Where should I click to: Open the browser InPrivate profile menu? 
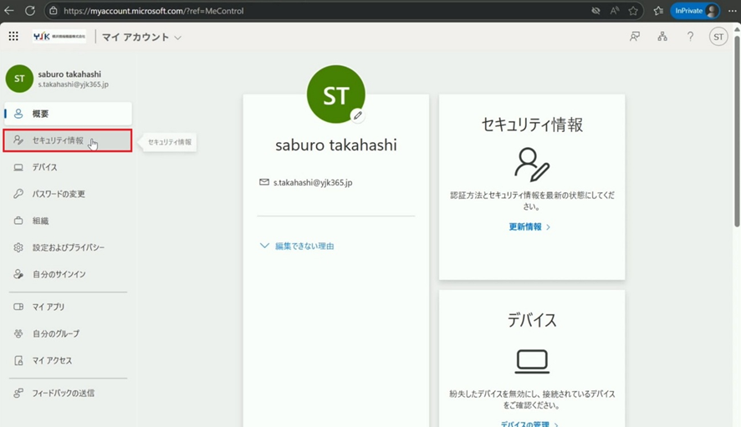pos(694,11)
